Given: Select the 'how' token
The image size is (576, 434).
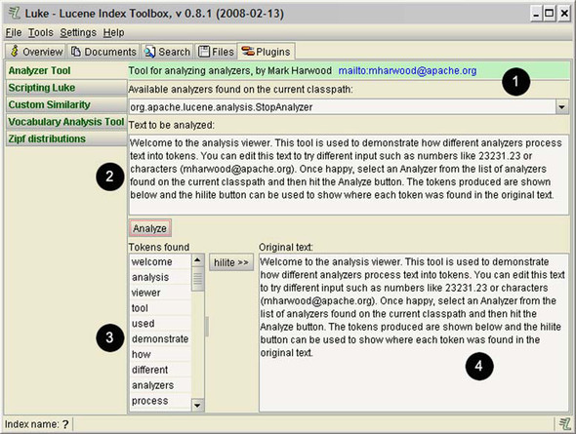Looking at the screenshot, I should coord(161,354).
